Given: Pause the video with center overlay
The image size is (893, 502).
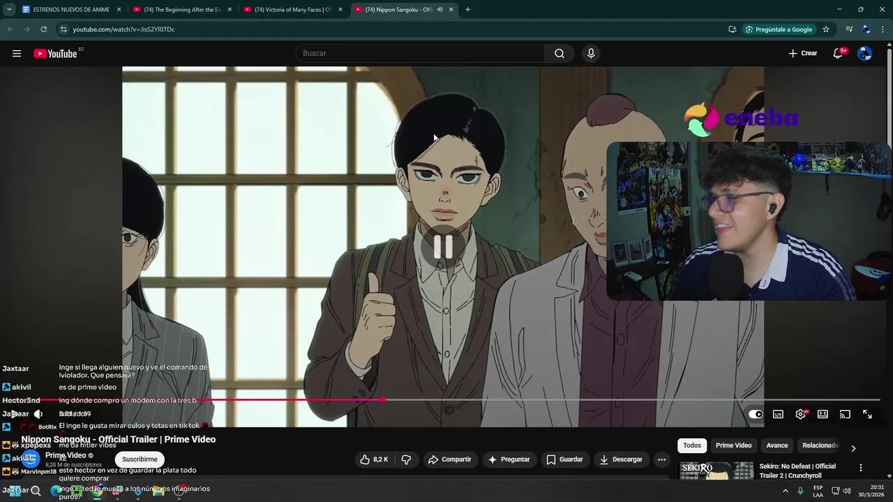Looking at the screenshot, I should click(x=443, y=247).
